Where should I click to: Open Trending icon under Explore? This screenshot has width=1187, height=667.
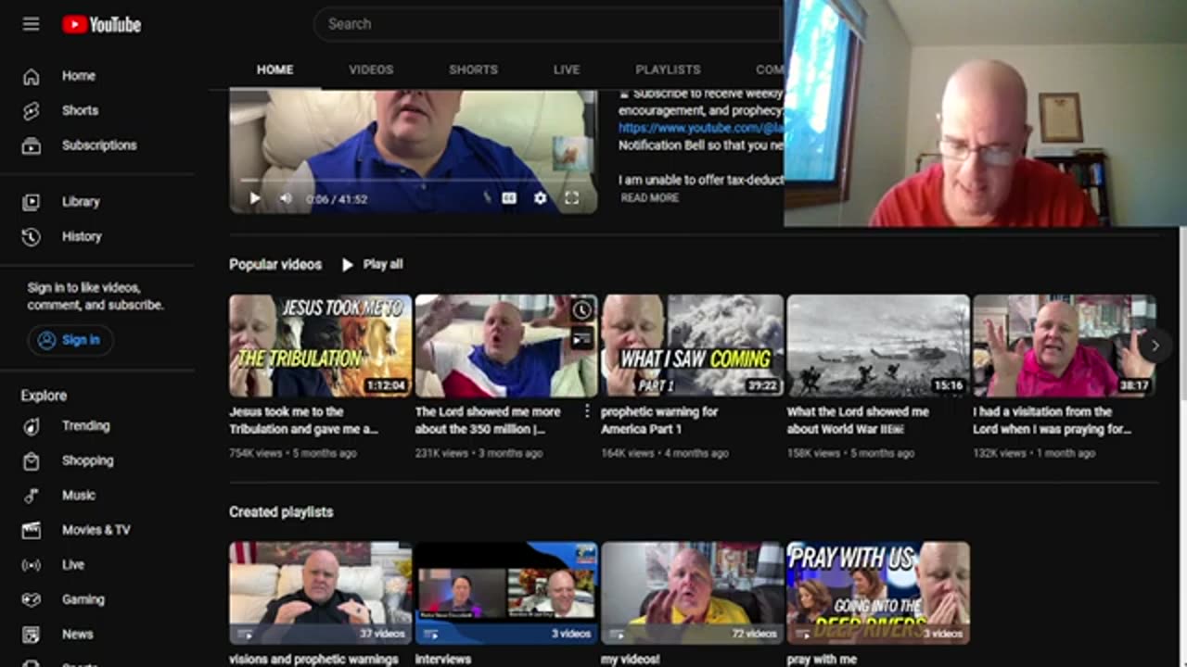coord(32,426)
